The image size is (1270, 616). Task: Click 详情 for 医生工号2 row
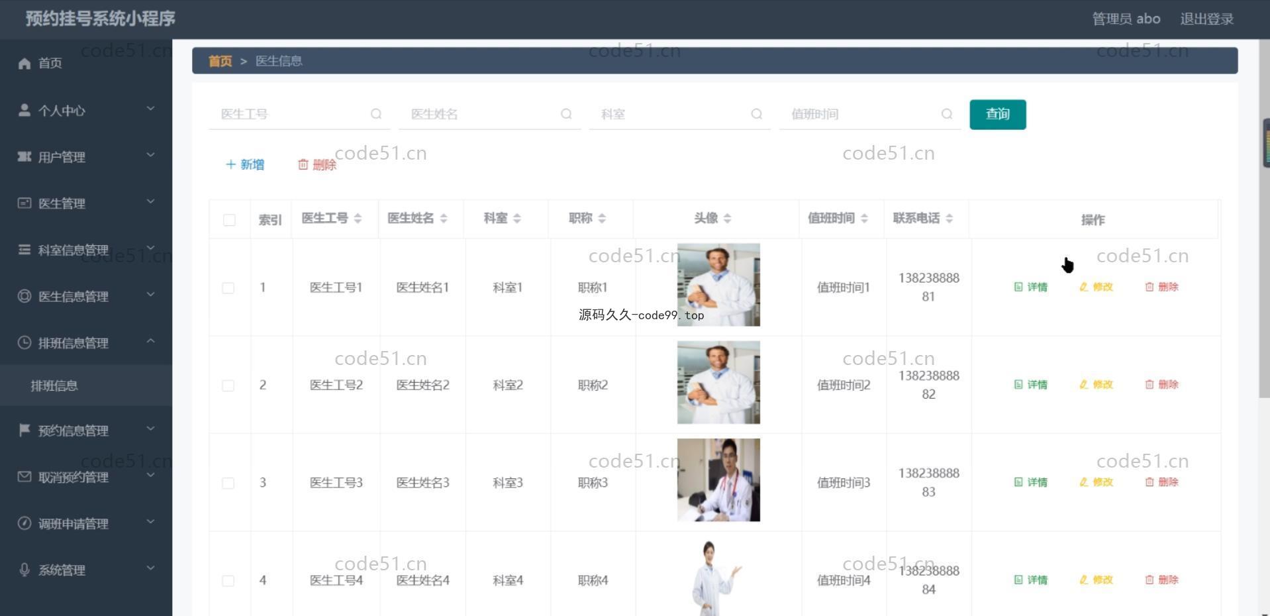click(1031, 384)
